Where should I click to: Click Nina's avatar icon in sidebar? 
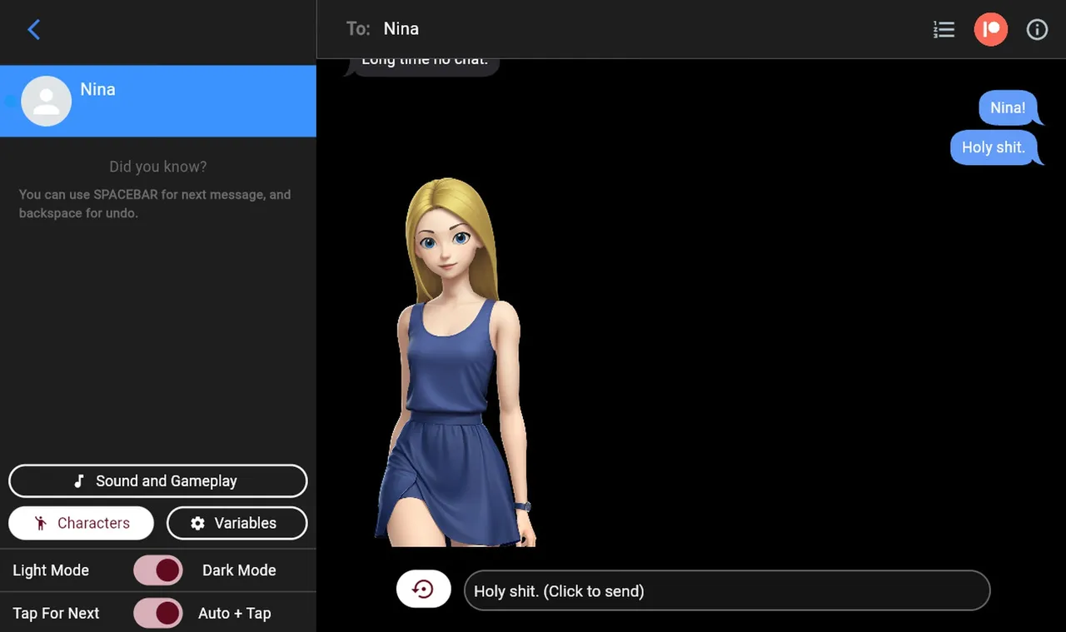(46, 101)
